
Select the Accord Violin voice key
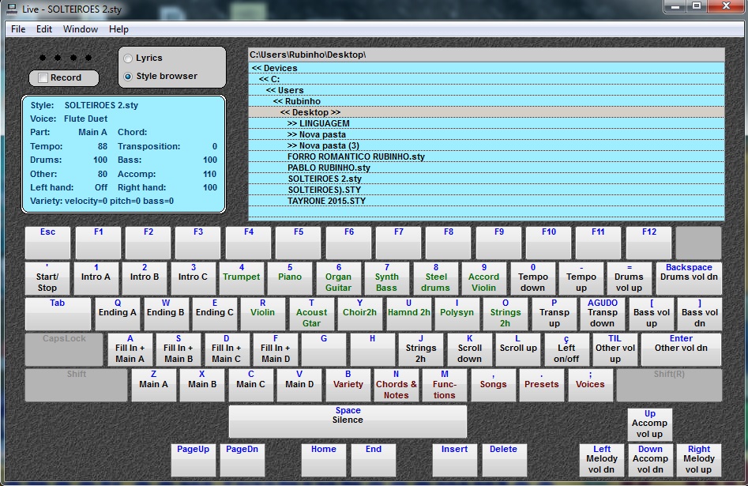tap(483, 278)
